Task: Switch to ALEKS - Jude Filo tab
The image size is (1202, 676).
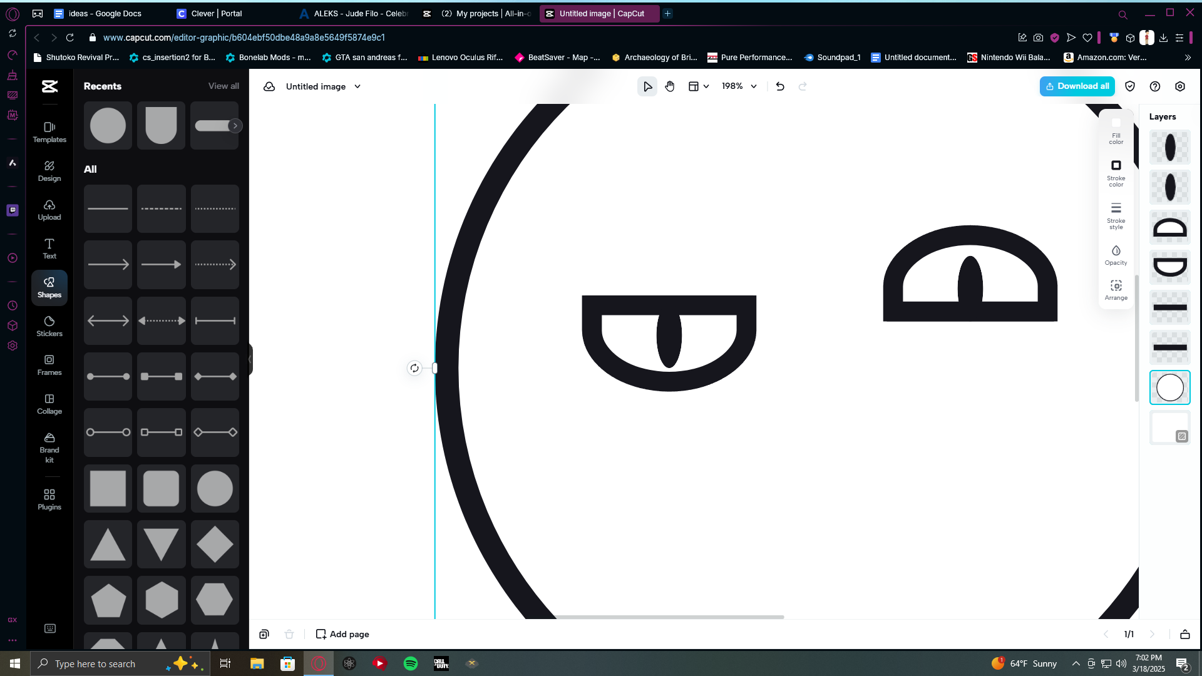Action: 354,13
